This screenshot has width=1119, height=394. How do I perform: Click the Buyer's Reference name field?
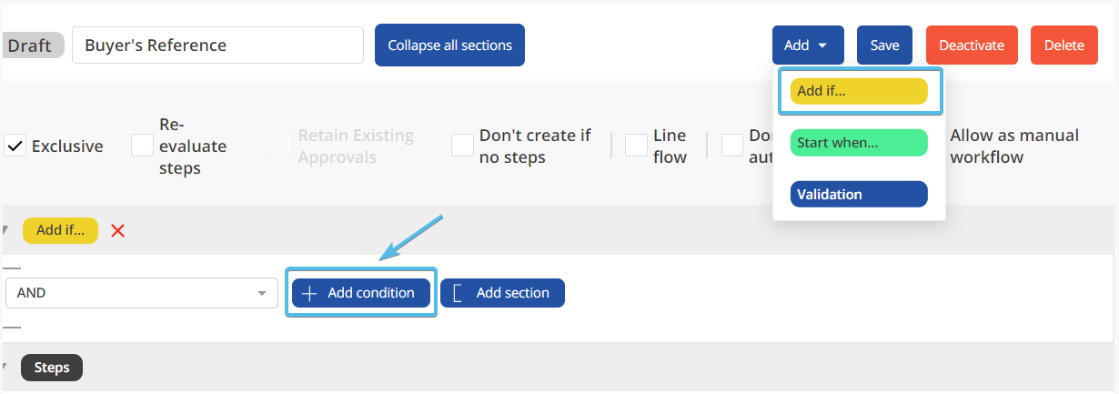[x=217, y=45]
